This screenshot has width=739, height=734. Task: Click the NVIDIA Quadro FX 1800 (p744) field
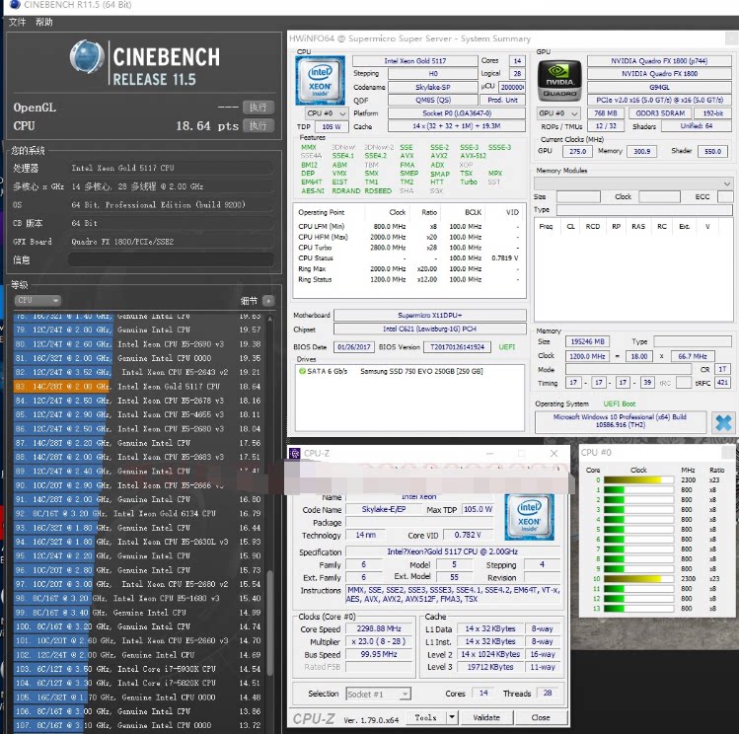658,61
